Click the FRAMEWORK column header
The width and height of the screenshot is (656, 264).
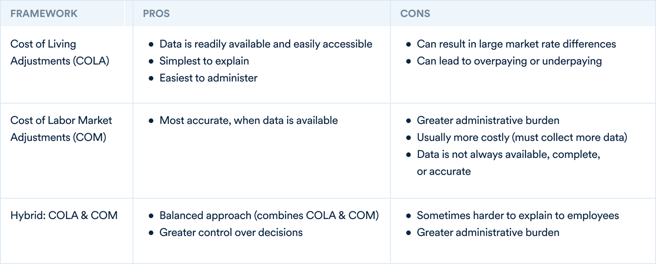pyautogui.click(x=44, y=14)
